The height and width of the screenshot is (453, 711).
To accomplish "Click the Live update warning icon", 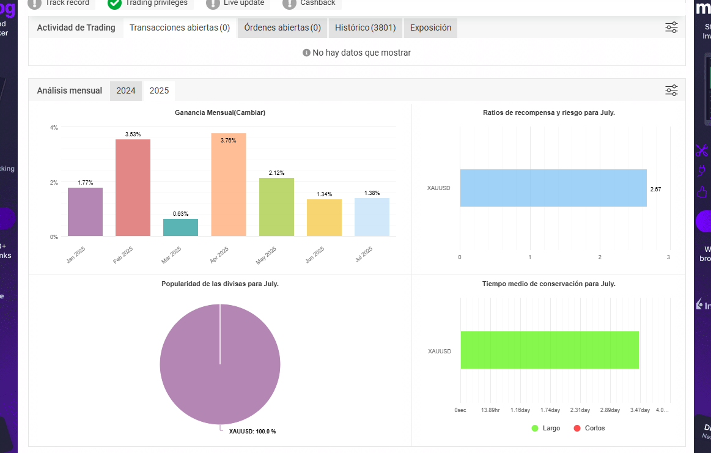I will tap(213, 4).
